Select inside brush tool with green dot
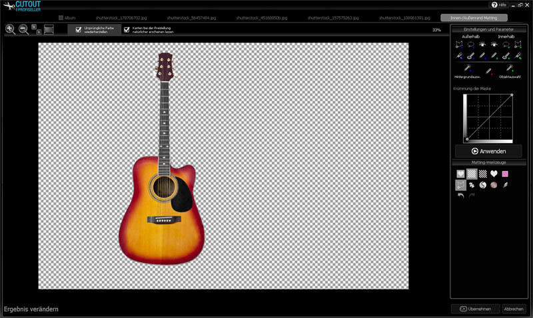Image resolution: width=533 pixels, height=318 pixels. pos(506,55)
